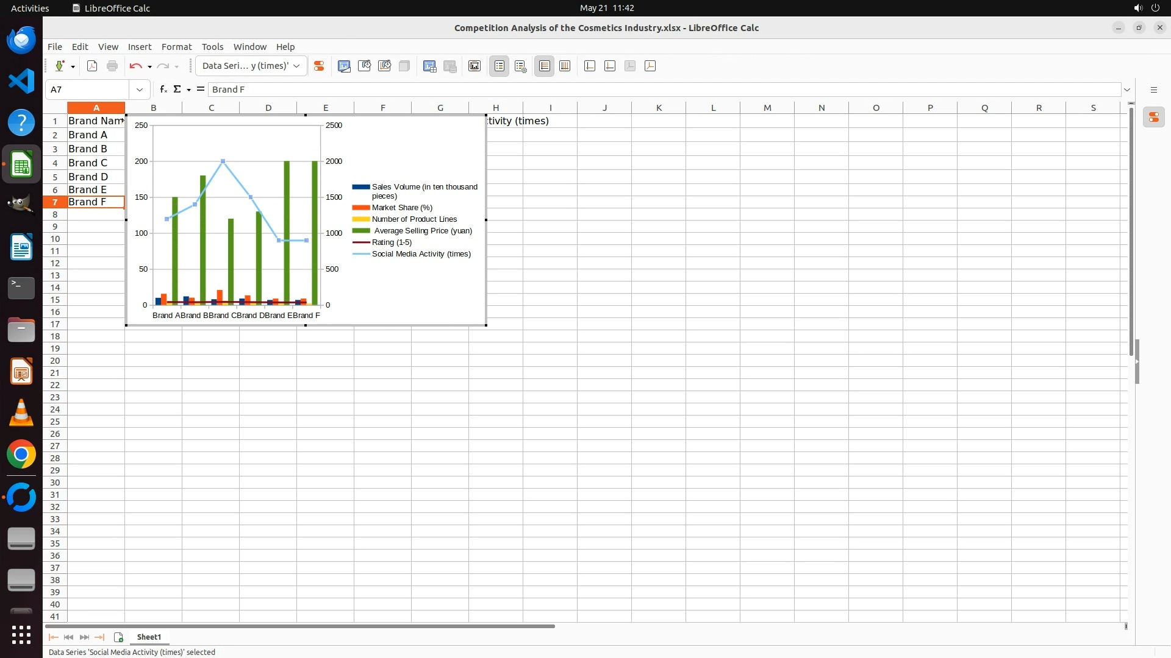Viewport: 1171px width, 658px height.
Task: Click the Export as PDF icon
Action: [x=92, y=66]
